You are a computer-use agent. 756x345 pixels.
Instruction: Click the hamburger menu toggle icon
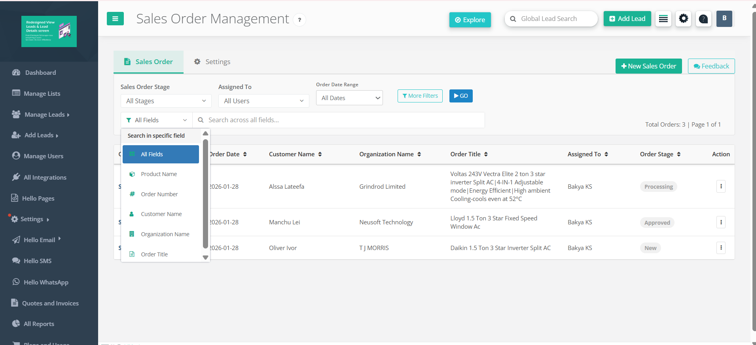(x=115, y=19)
